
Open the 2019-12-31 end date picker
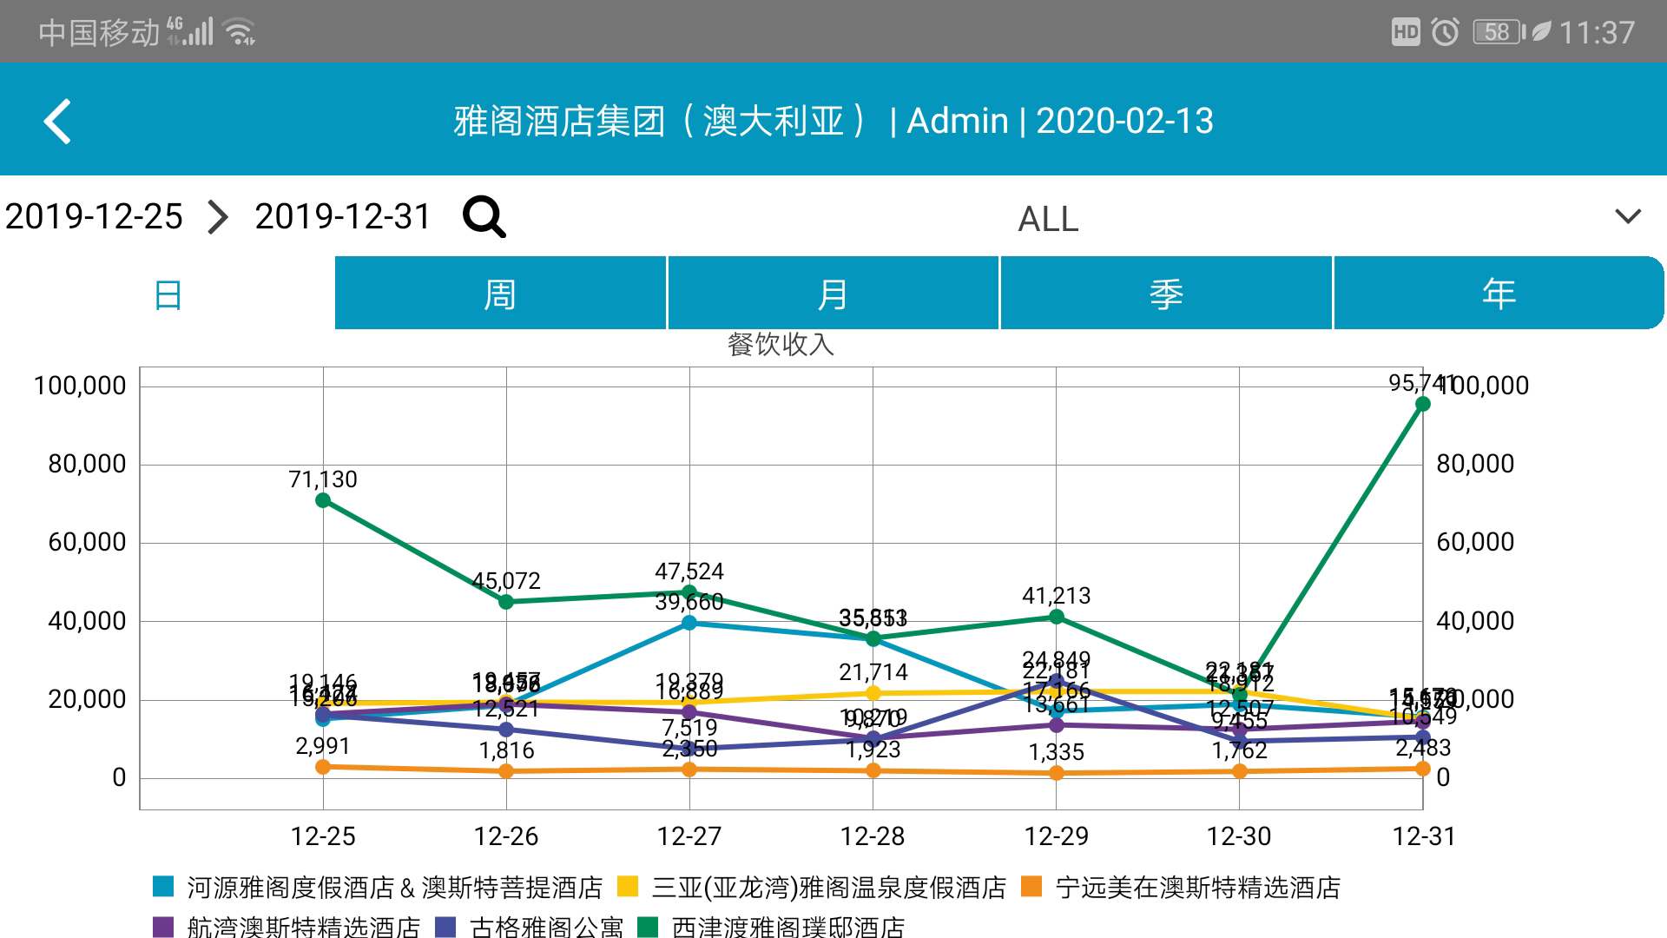coord(342,216)
